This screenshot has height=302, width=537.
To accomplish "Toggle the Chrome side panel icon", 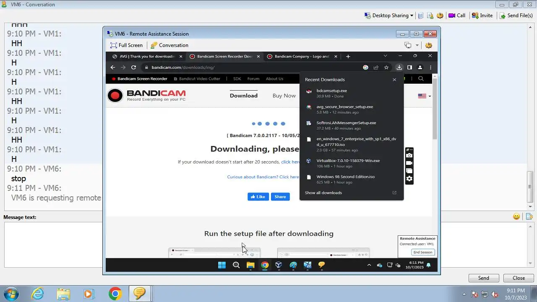I will click(409, 67).
